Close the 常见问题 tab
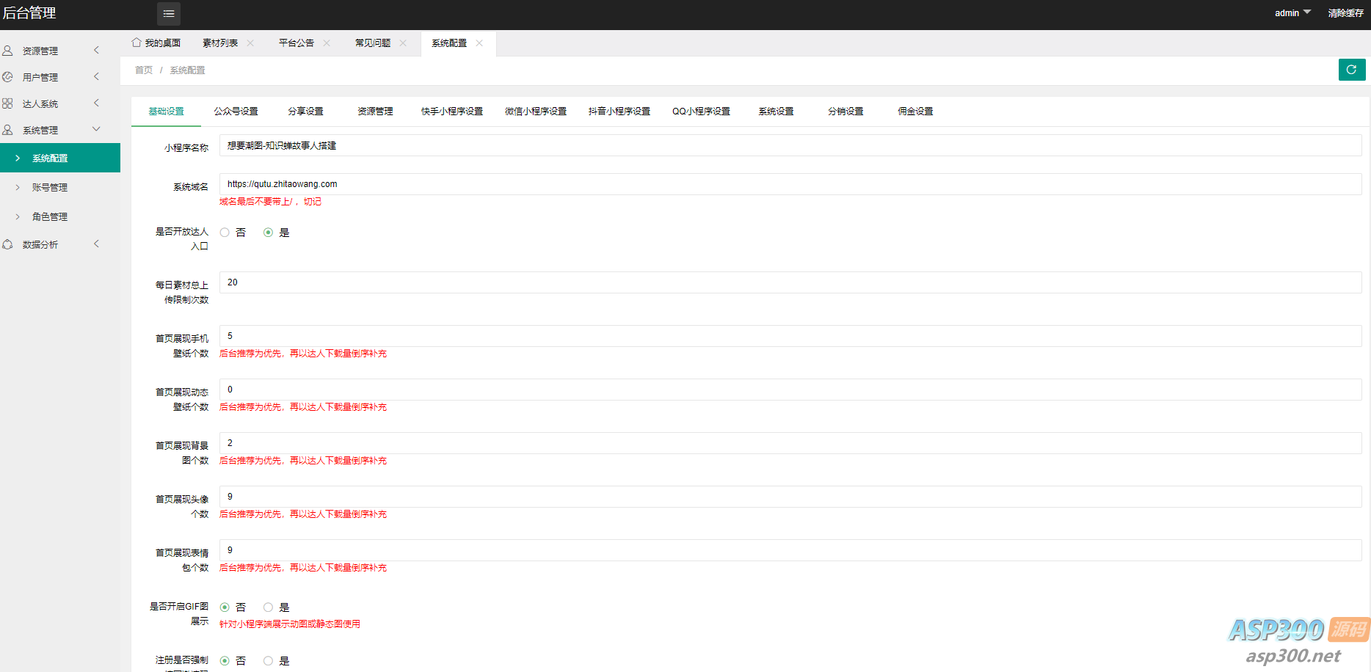 (x=403, y=43)
